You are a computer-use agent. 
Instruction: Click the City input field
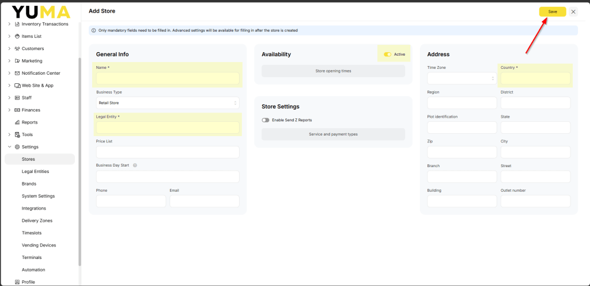click(535, 152)
